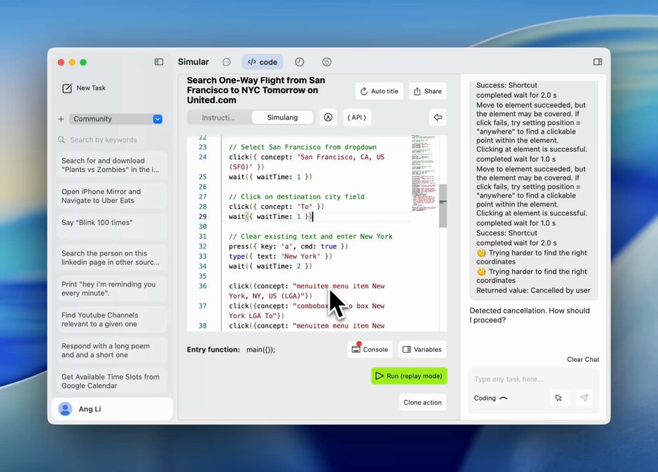Open Find Youtube Channels task
Viewport: 658px width, 472px height.
tap(112, 319)
